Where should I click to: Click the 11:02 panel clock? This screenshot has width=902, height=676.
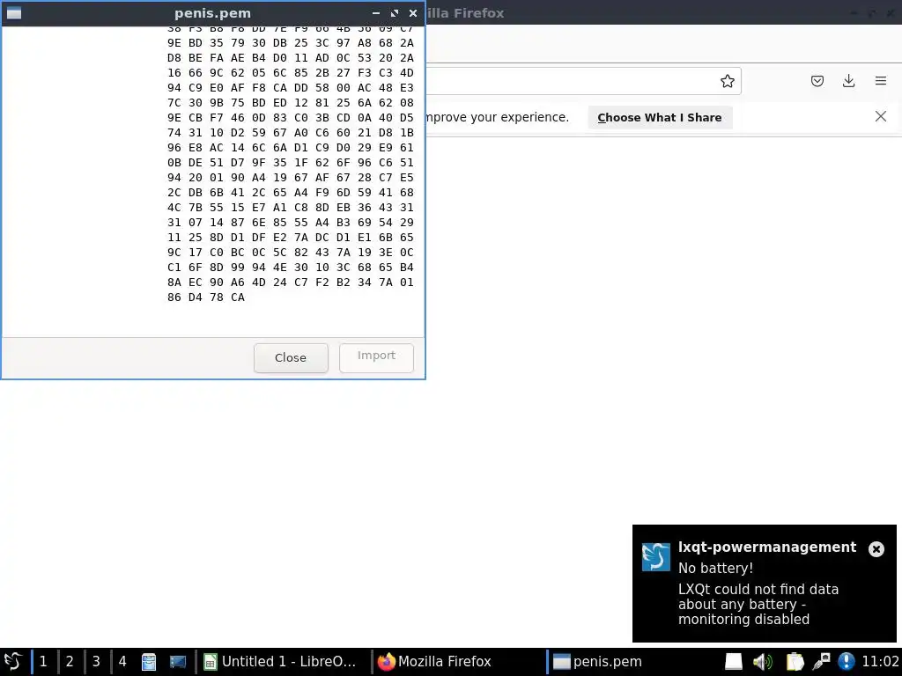point(880,662)
